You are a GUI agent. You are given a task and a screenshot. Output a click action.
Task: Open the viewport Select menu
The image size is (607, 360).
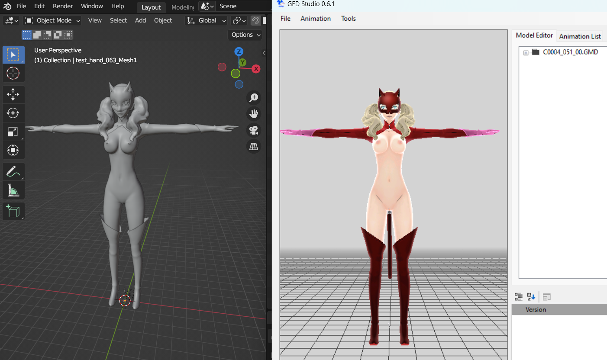click(118, 20)
